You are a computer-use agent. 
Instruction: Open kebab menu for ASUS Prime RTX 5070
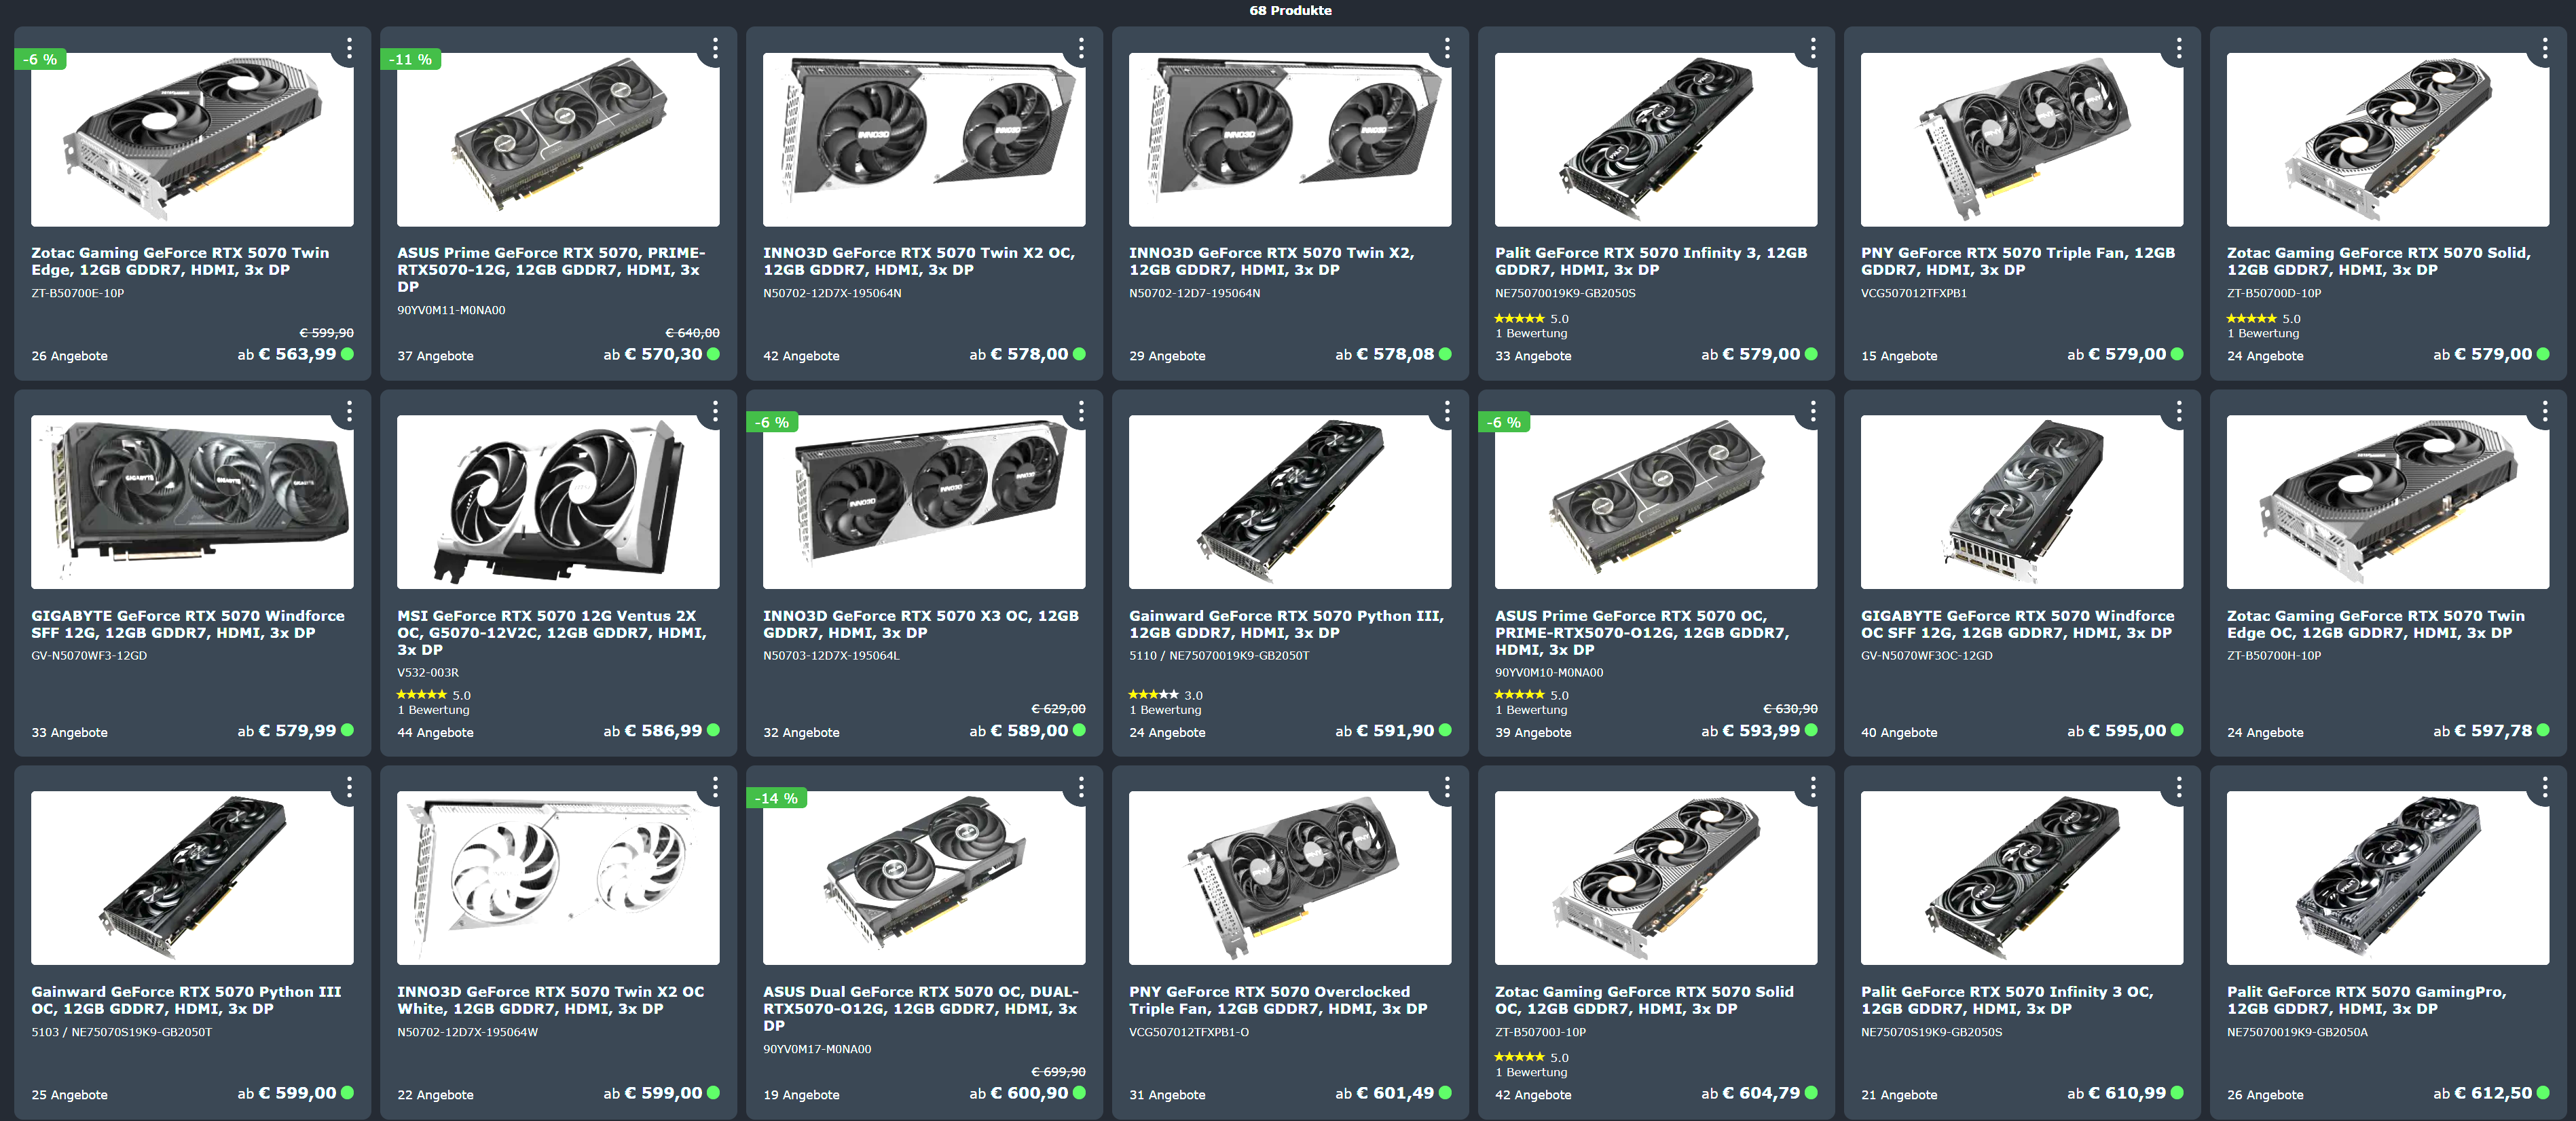[715, 48]
